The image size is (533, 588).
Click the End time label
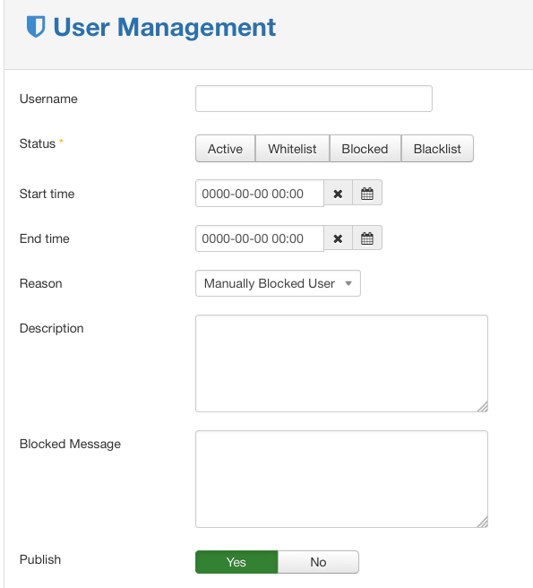pyautogui.click(x=44, y=238)
